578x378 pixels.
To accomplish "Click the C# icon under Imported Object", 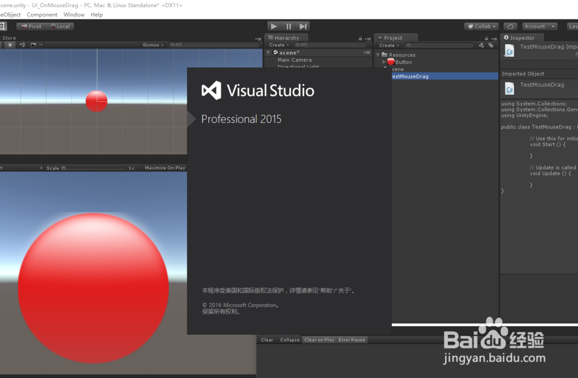I will [510, 89].
